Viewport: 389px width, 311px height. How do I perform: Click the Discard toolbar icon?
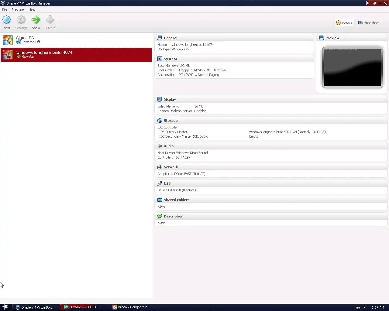pos(50,20)
